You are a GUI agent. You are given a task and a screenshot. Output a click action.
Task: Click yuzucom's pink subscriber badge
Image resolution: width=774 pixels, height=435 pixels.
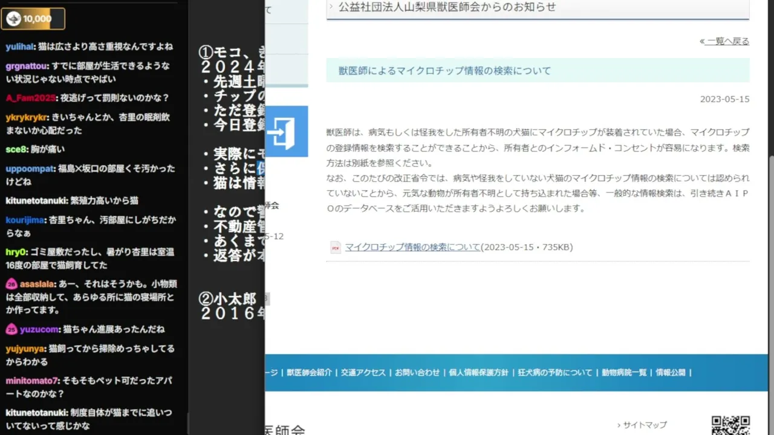(x=11, y=329)
